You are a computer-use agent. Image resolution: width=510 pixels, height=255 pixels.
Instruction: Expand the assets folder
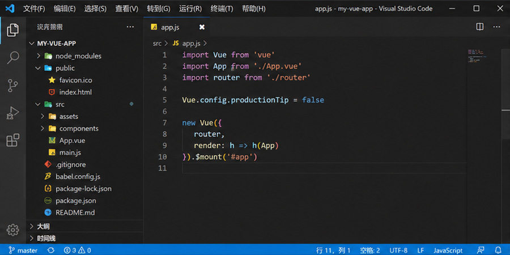[42, 116]
